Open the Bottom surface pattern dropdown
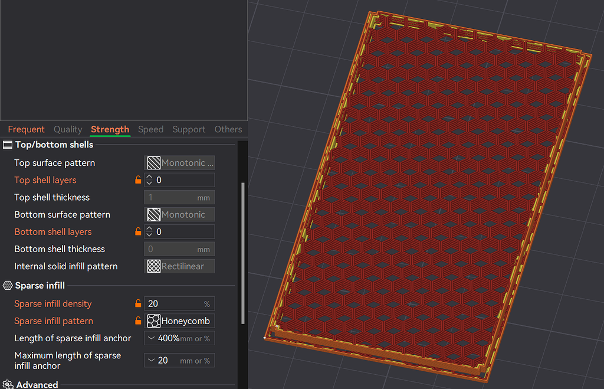The image size is (604, 389). [x=179, y=214]
